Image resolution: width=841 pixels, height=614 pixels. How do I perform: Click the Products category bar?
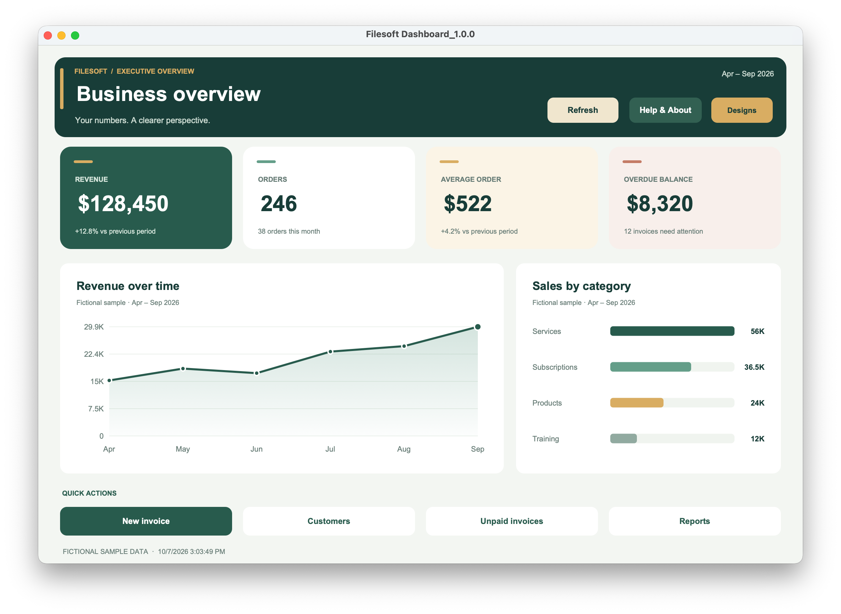(x=637, y=403)
